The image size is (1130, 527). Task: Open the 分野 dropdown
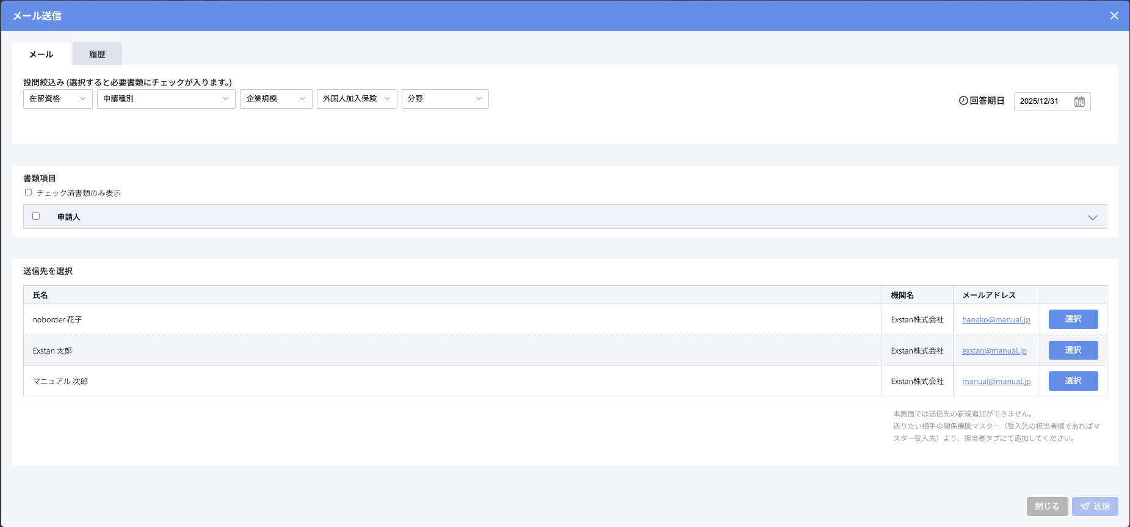(445, 99)
